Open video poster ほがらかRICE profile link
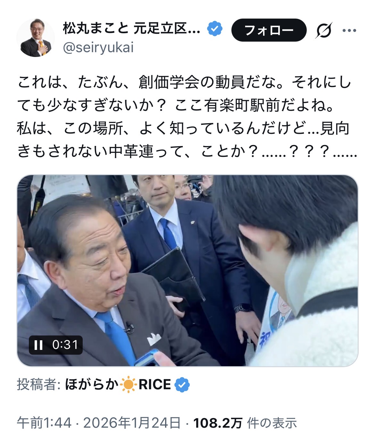This screenshot has height=444, width=375. [118, 384]
